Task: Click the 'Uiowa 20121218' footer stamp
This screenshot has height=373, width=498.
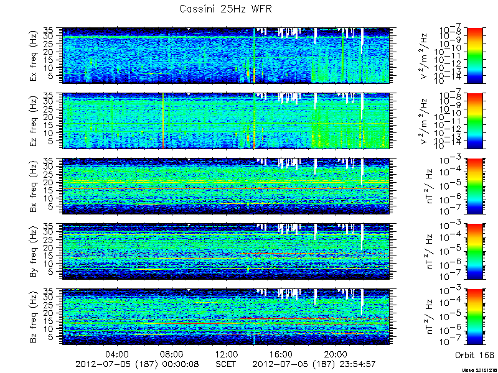Action: point(480,370)
